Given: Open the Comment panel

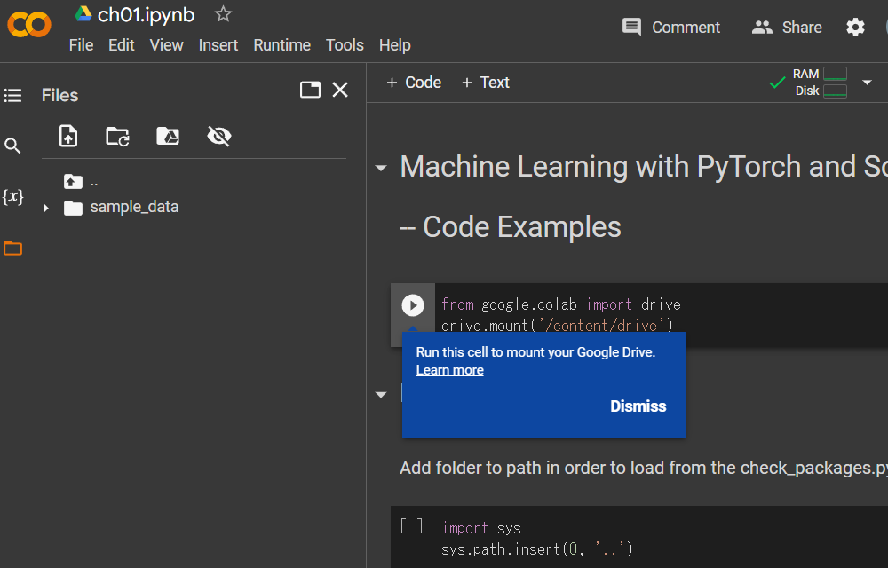Looking at the screenshot, I should tap(670, 27).
